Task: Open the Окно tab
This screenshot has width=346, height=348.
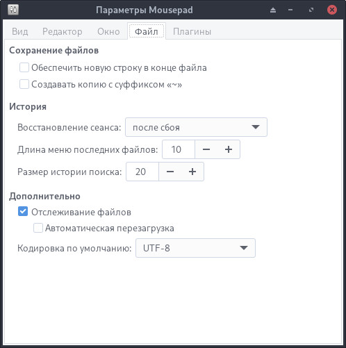Action: tap(108, 31)
